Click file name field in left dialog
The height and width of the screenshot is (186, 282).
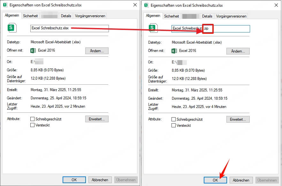[70, 28]
